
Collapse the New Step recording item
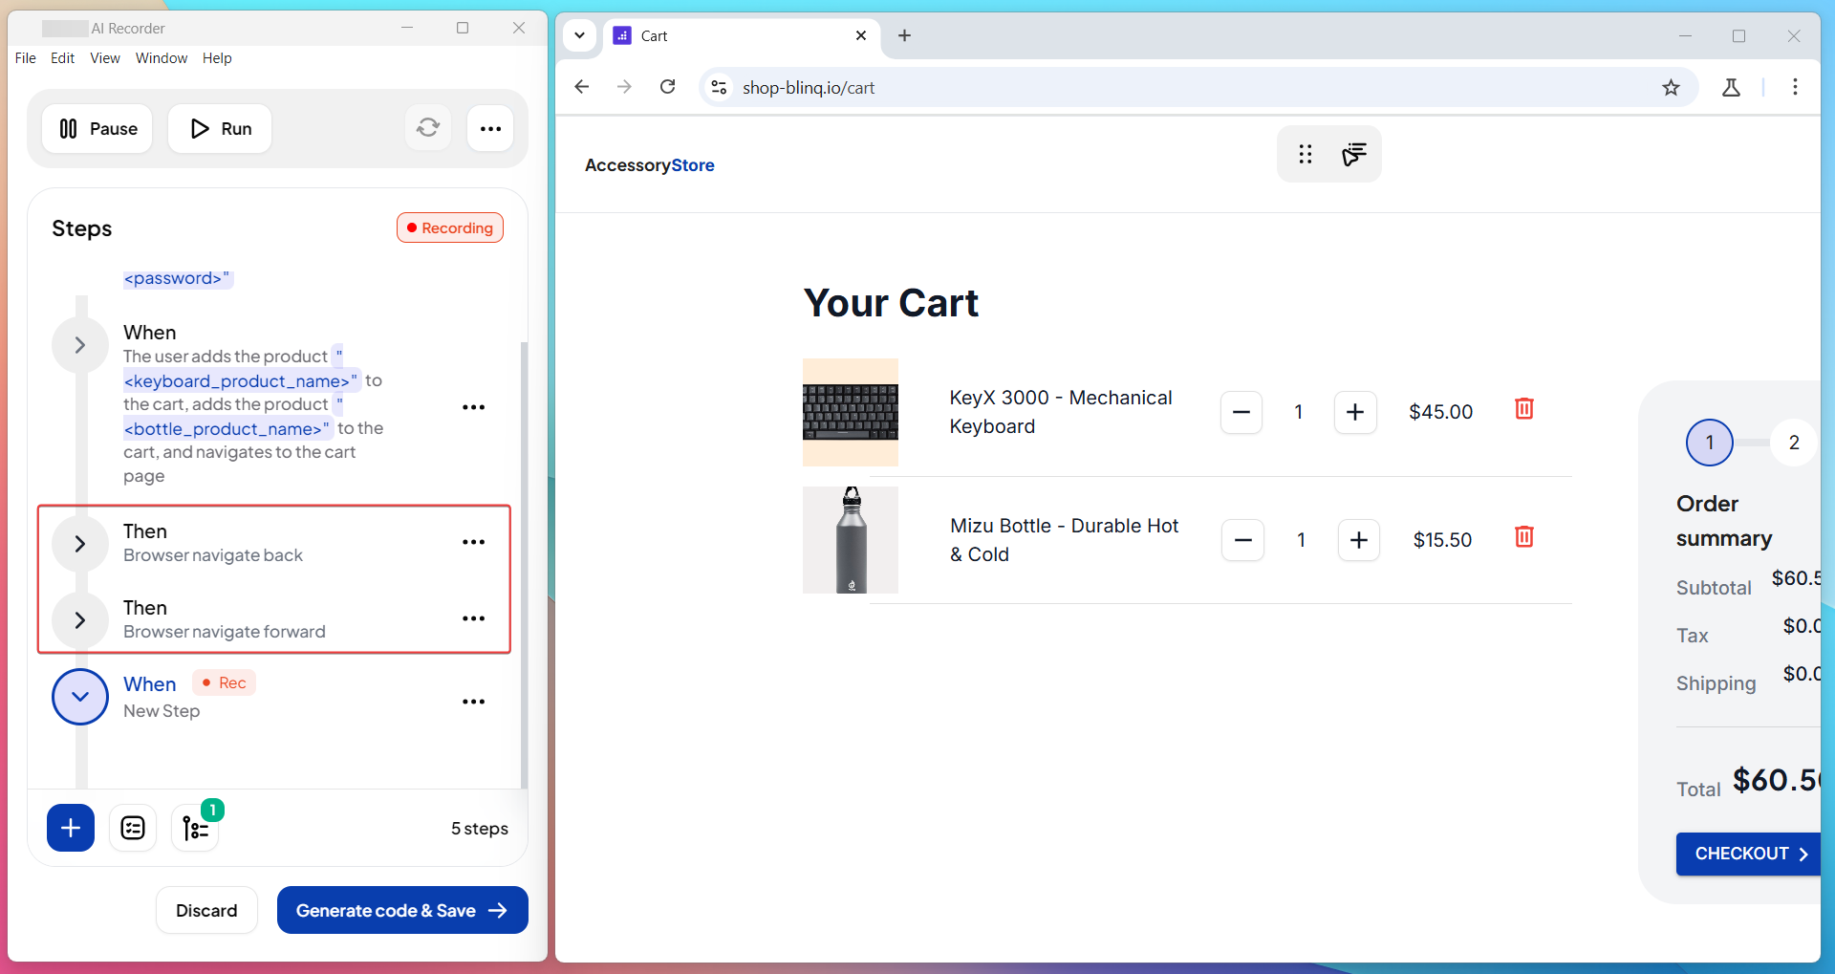80,697
